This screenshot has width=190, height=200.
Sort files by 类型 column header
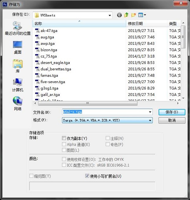174,24
